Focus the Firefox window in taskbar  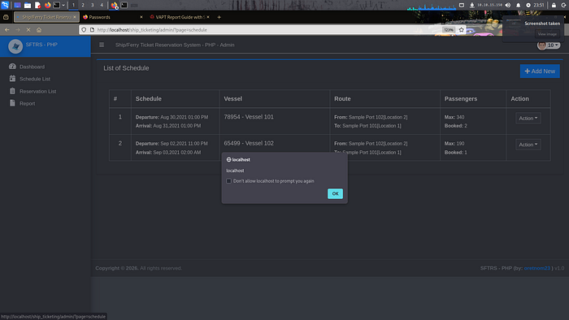pyautogui.click(x=115, y=5)
